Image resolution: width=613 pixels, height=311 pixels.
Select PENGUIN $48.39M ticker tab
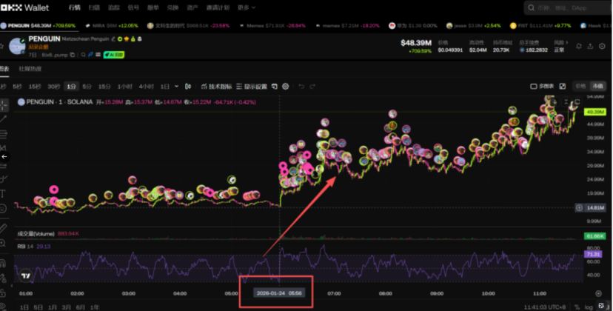pos(38,26)
